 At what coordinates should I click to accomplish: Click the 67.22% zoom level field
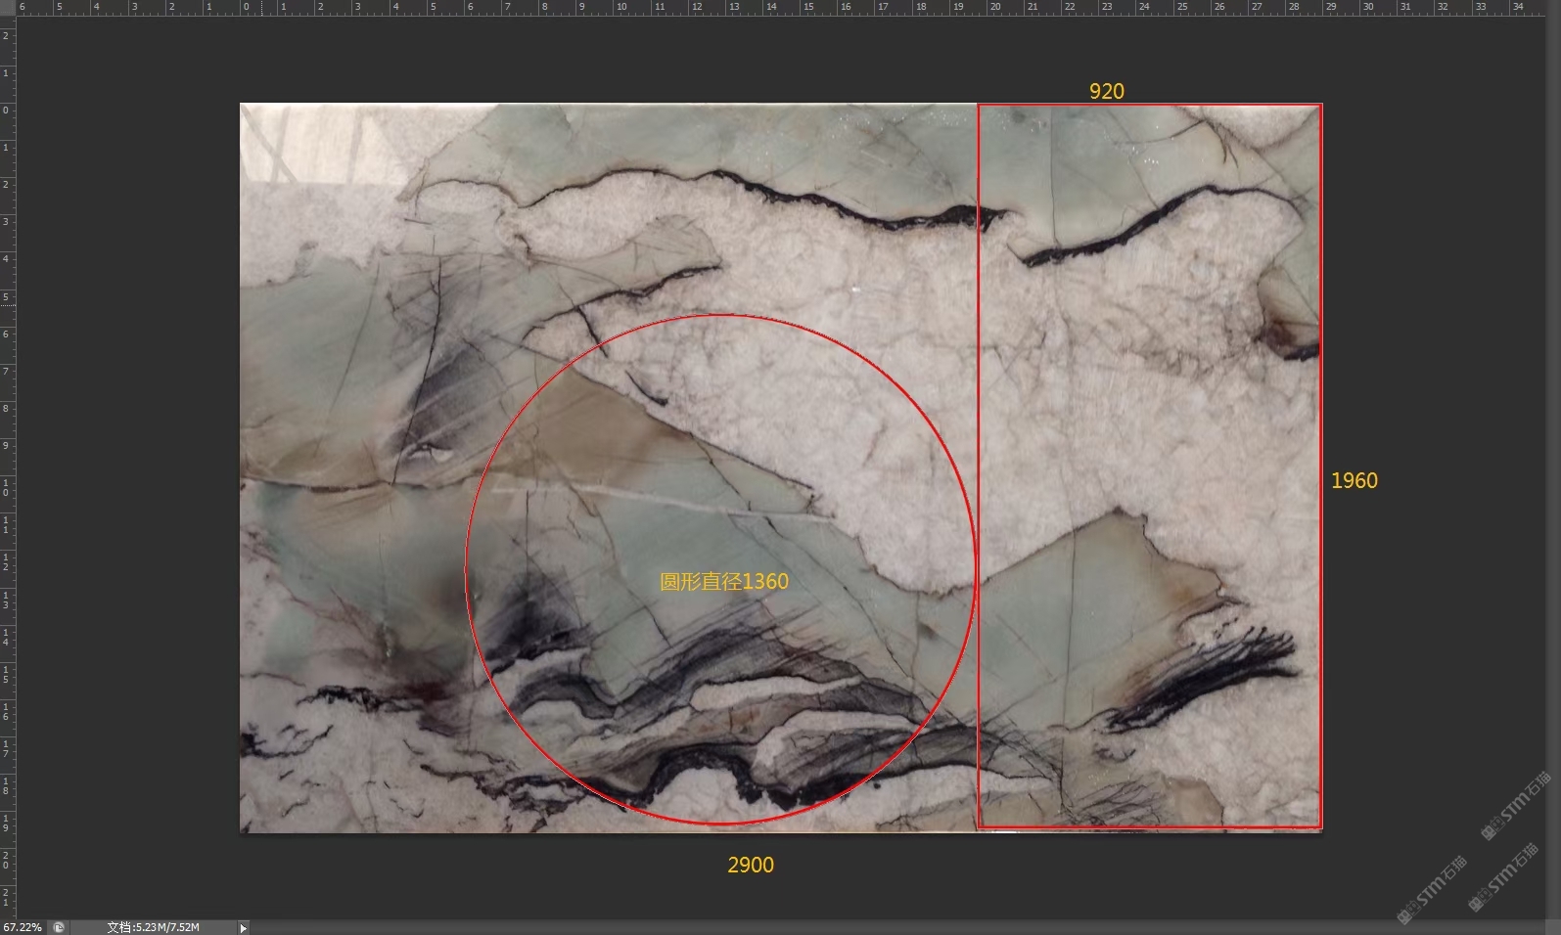(22, 927)
